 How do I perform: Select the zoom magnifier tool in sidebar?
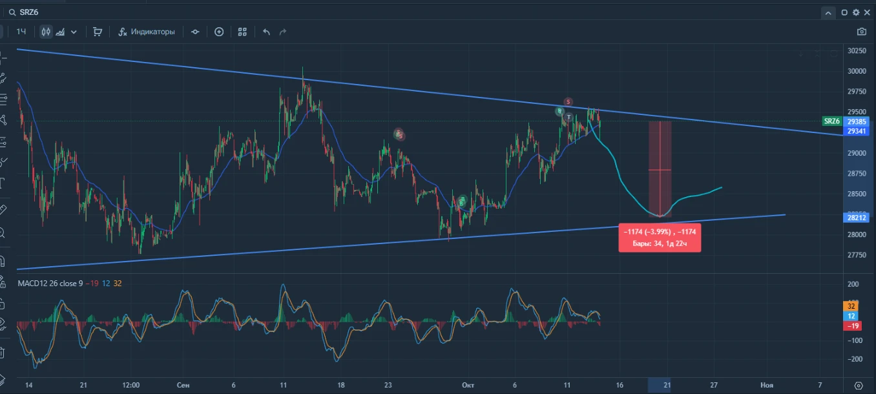click(x=3, y=233)
